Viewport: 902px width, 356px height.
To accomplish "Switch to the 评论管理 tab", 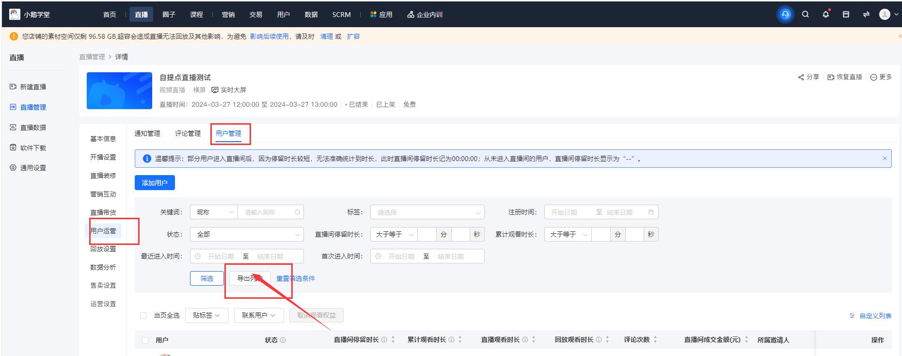I will (x=188, y=133).
